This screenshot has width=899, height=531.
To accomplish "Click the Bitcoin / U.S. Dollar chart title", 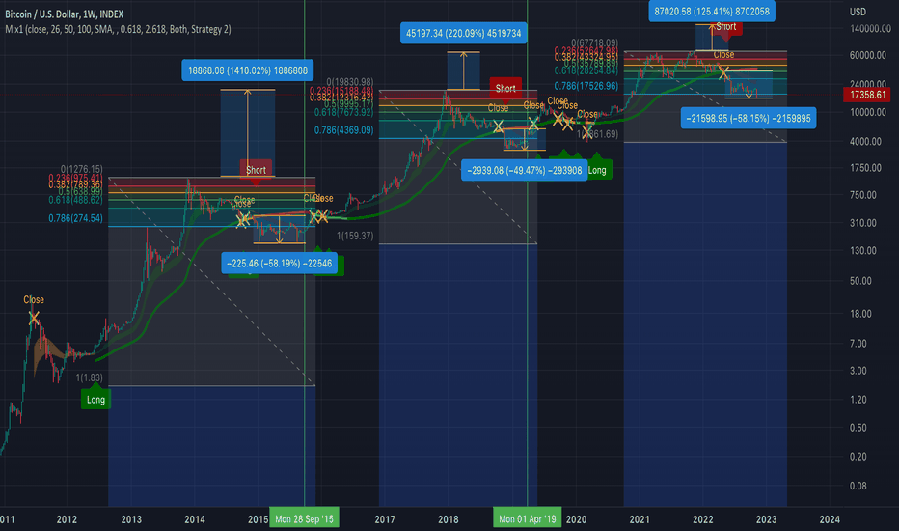I will [x=65, y=14].
